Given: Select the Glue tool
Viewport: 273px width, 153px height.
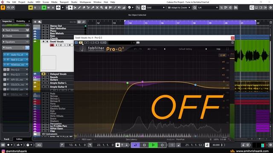Looking at the screenshot, I should click(93, 8).
